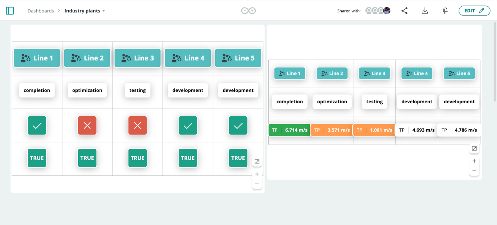Viewport: 497px width, 225px height.
Task: Click TRUE value under left Line 5
Action: [x=238, y=158]
